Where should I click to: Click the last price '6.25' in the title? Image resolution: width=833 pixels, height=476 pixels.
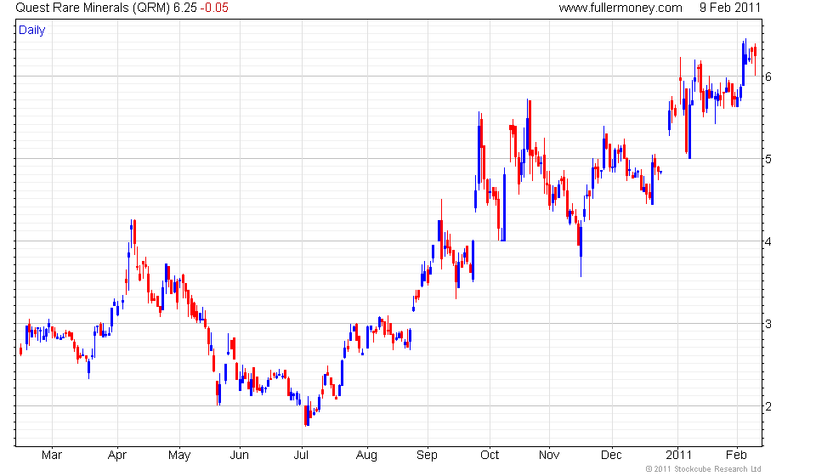pyautogui.click(x=185, y=8)
